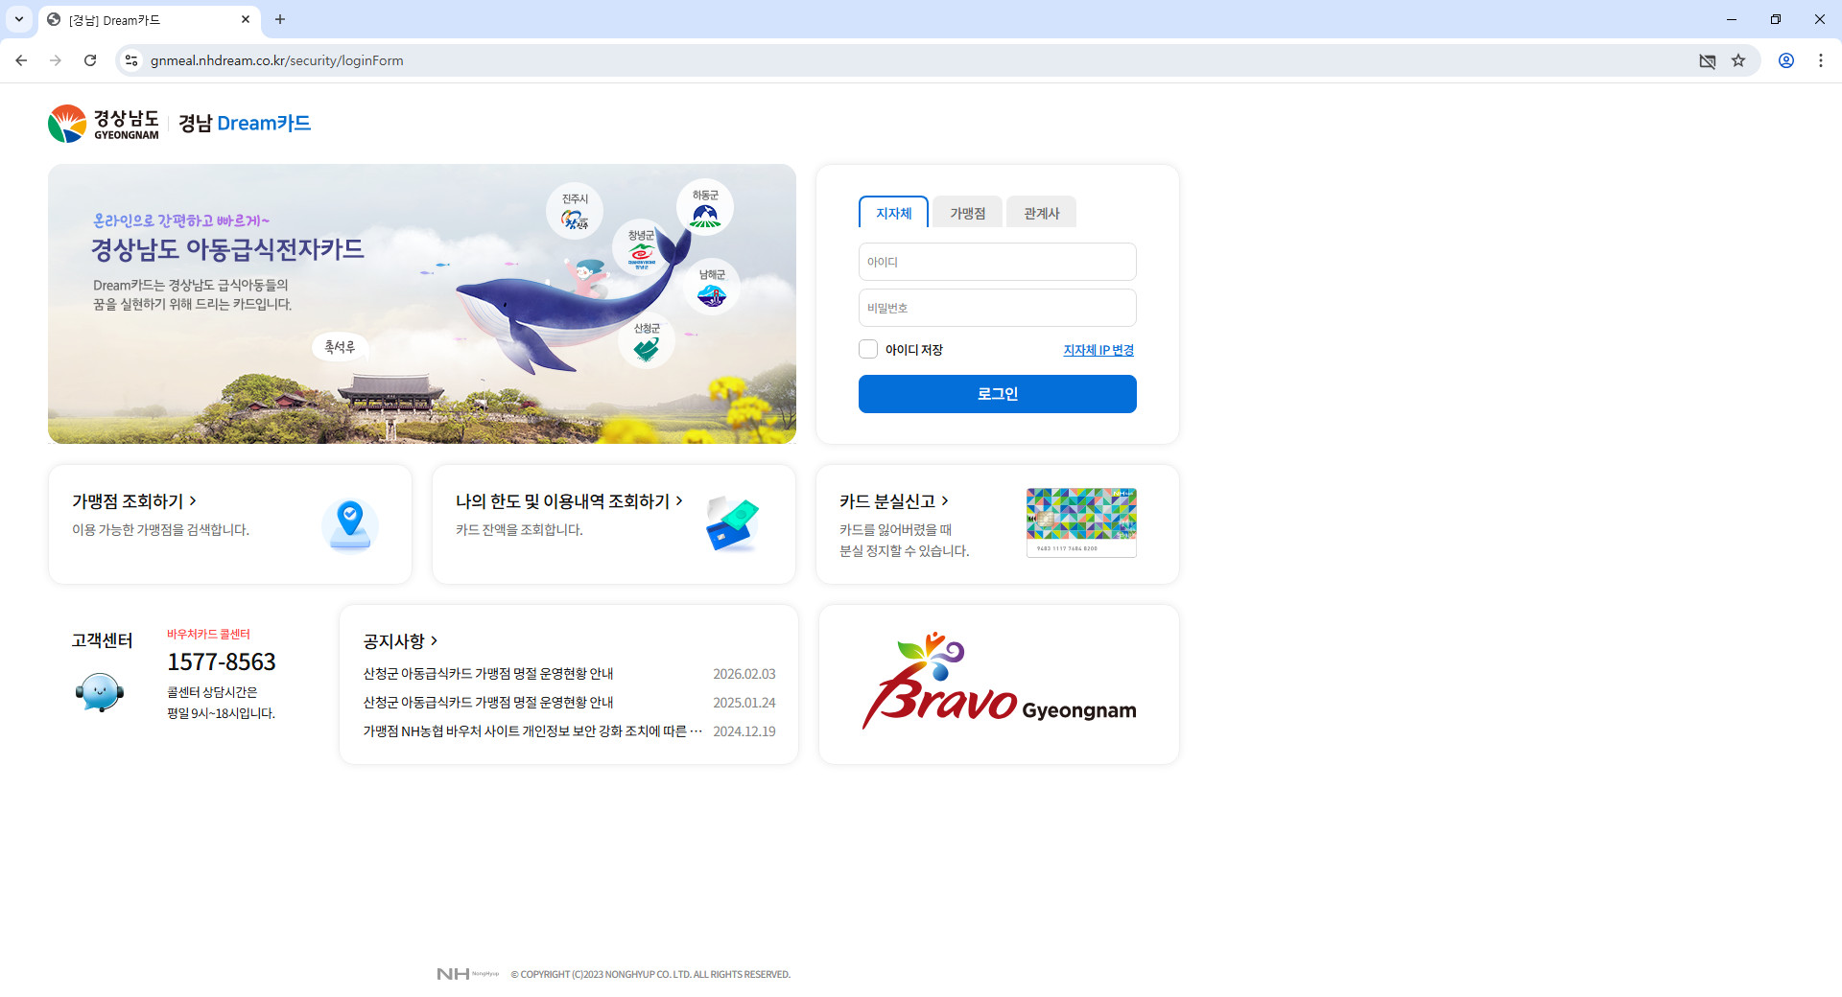Click the Gyeongnam province logo
The image size is (1842, 997).
click(104, 124)
